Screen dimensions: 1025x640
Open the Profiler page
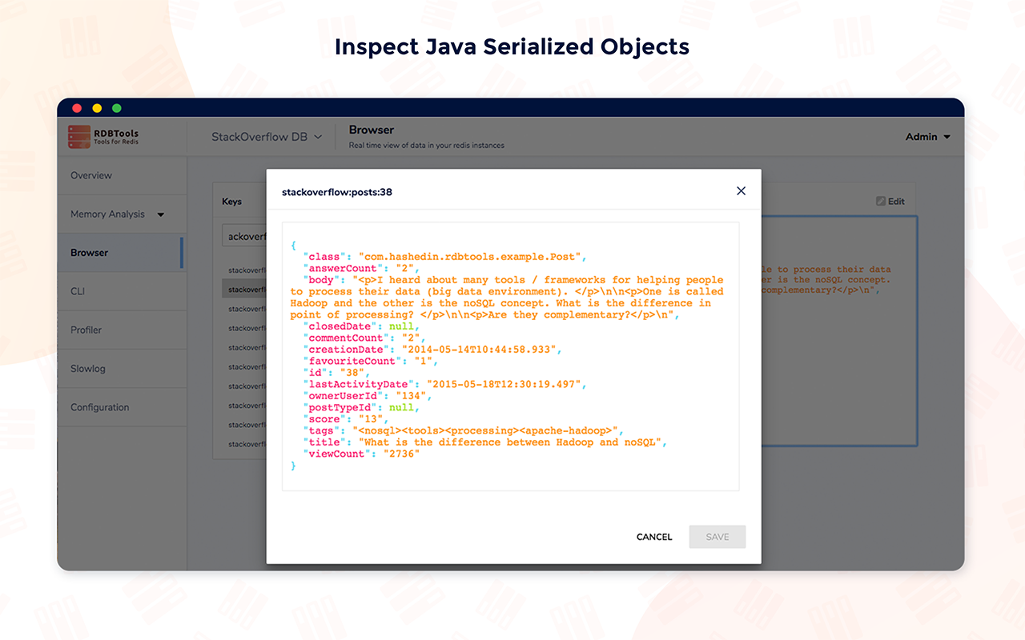click(x=85, y=330)
